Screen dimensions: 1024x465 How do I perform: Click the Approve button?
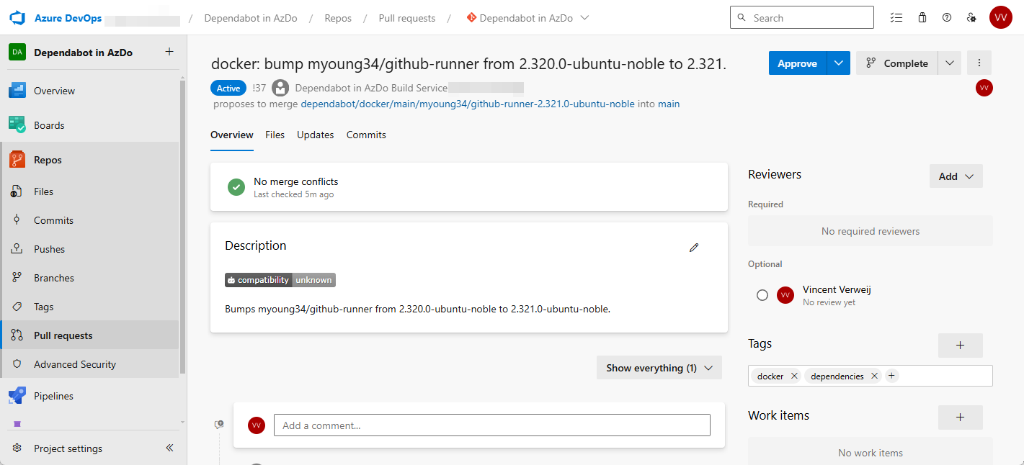coord(798,63)
